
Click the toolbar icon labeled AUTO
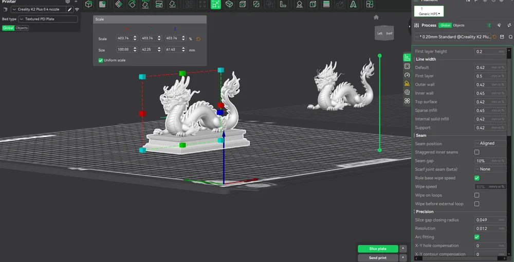[145, 4]
